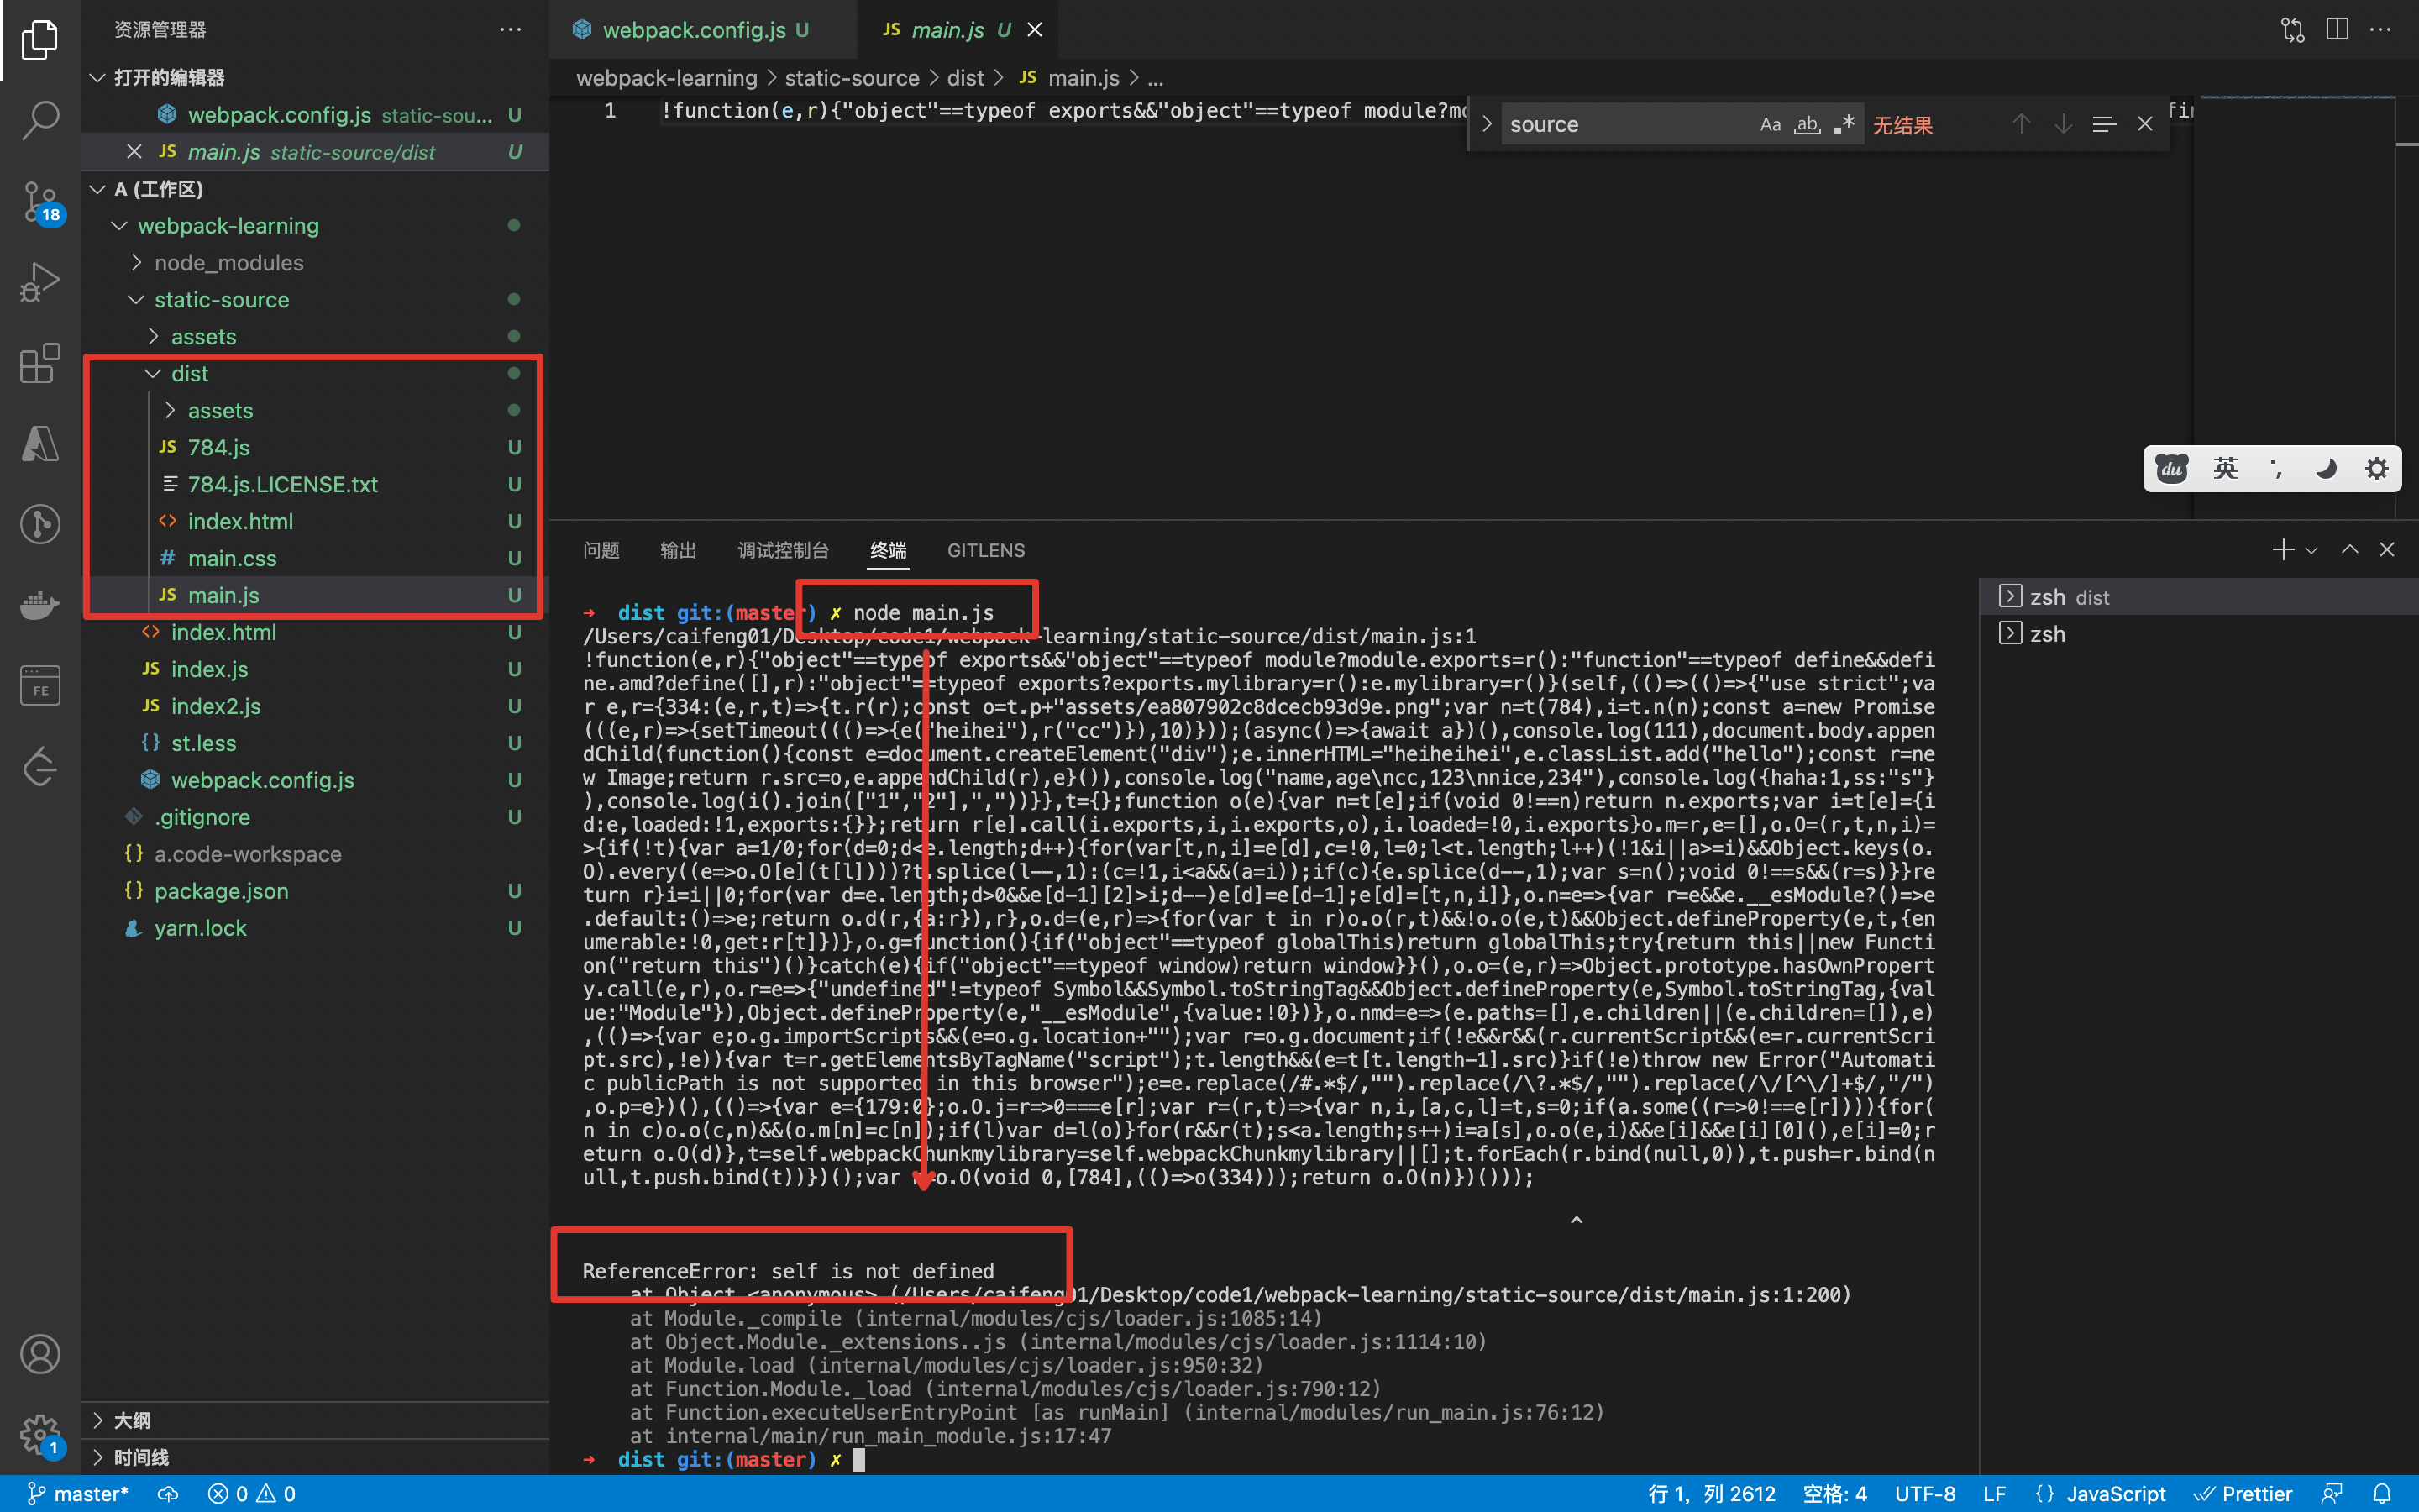
Task: Open the Extensions view
Action: click(40, 363)
